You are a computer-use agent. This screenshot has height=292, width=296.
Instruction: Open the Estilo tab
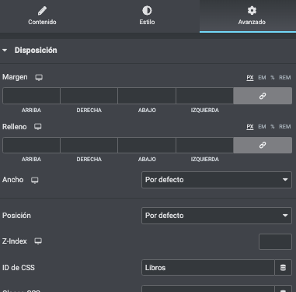[147, 16]
